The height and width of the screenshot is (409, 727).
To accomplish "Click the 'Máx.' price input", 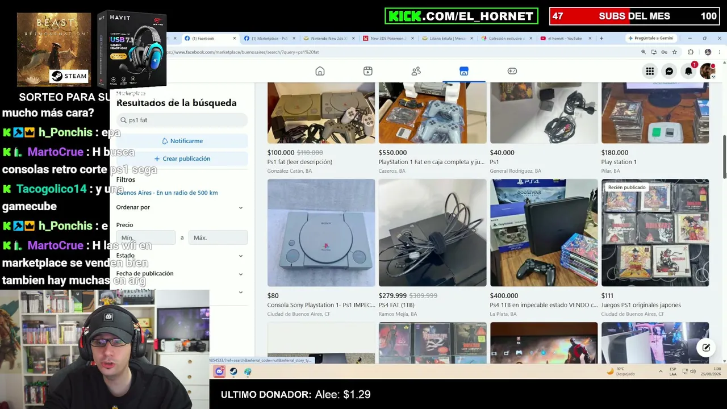I will pos(218,237).
